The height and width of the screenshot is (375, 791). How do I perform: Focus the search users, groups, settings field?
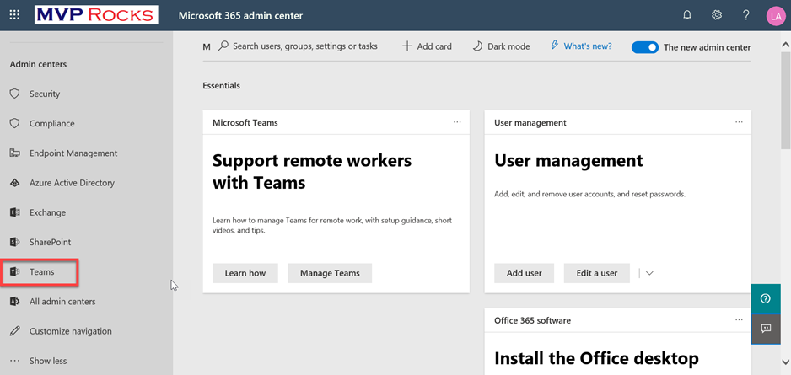pyautogui.click(x=304, y=46)
